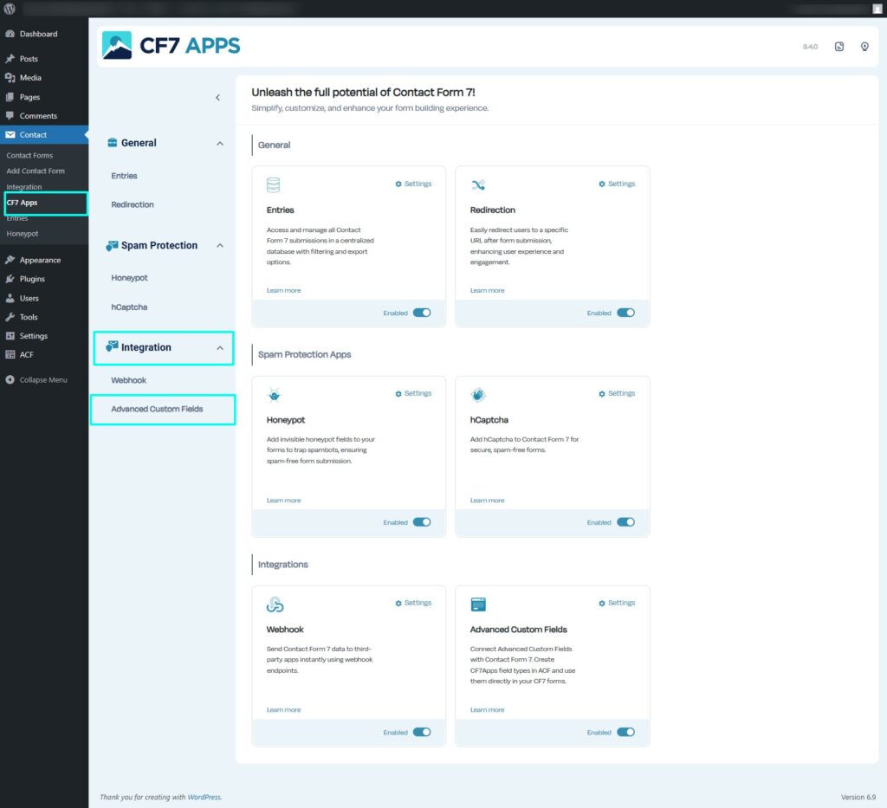Toggle the Webhook Enabled switch
887x808 pixels.
point(422,732)
